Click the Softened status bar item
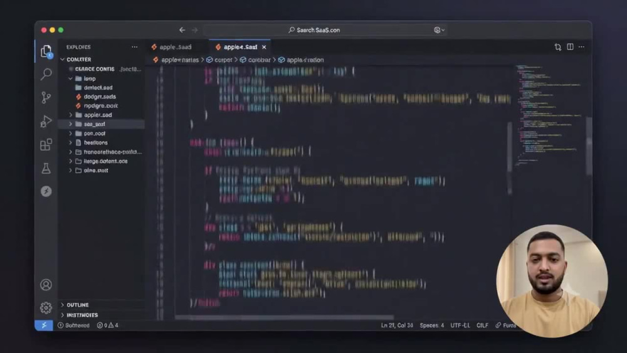Image resolution: width=627 pixels, height=353 pixels. pyautogui.click(x=74, y=325)
